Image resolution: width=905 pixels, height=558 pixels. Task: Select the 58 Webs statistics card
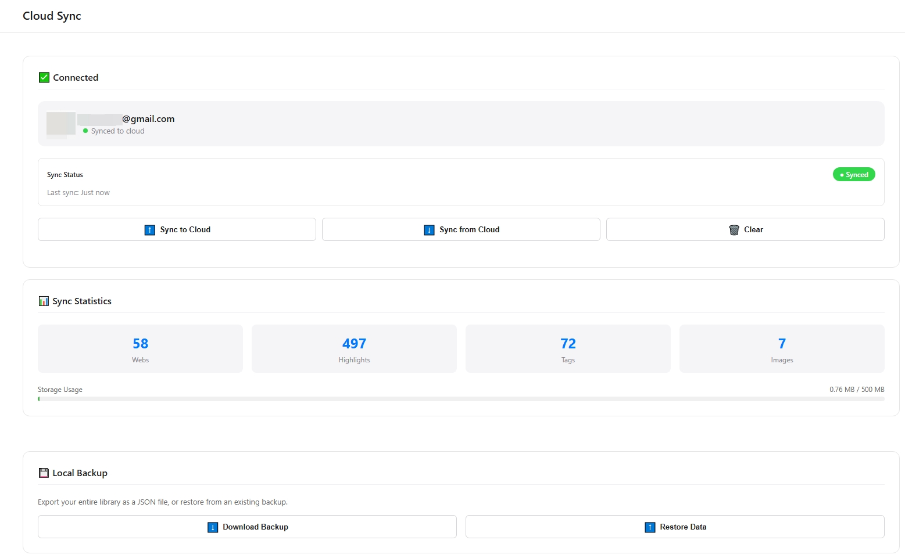140,348
